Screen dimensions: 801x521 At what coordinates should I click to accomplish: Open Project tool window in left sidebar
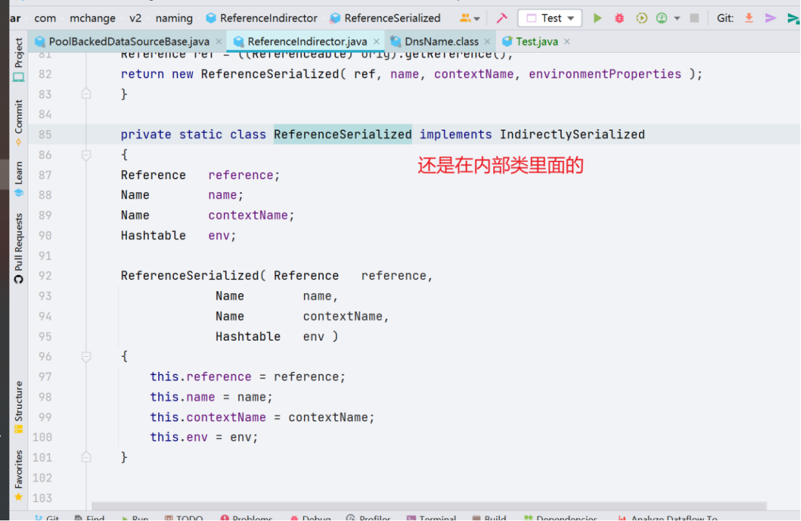click(x=18, y=60)
